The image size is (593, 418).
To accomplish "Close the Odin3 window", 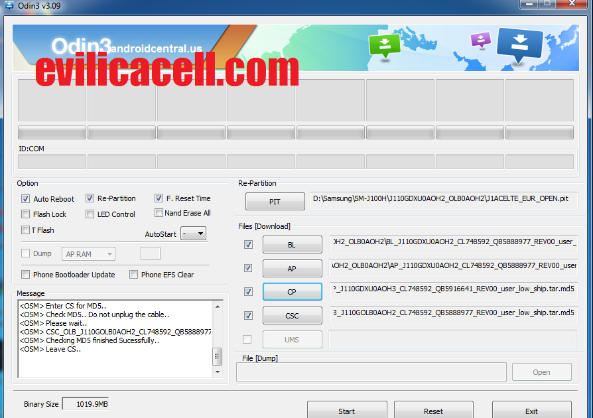I will tap(572, 4).
